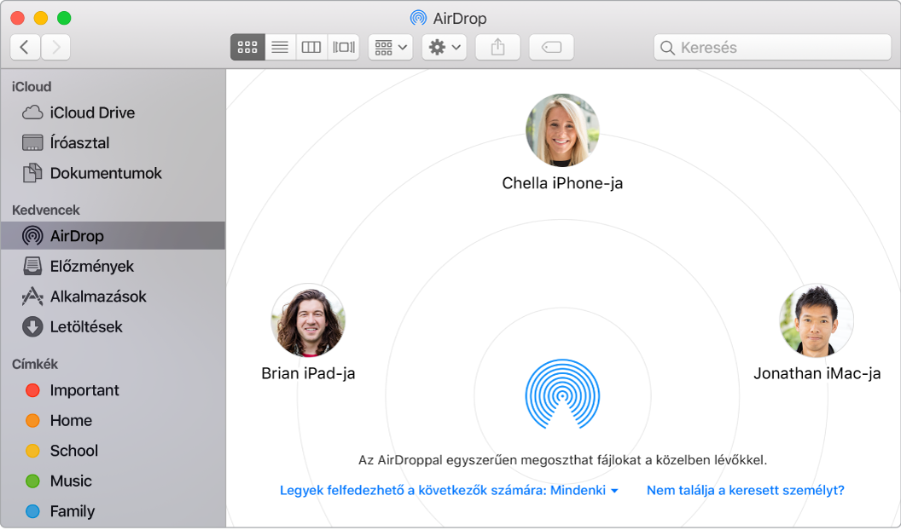Switch to column view
This screenshot has height=530, width=901.
coord(311,47)
